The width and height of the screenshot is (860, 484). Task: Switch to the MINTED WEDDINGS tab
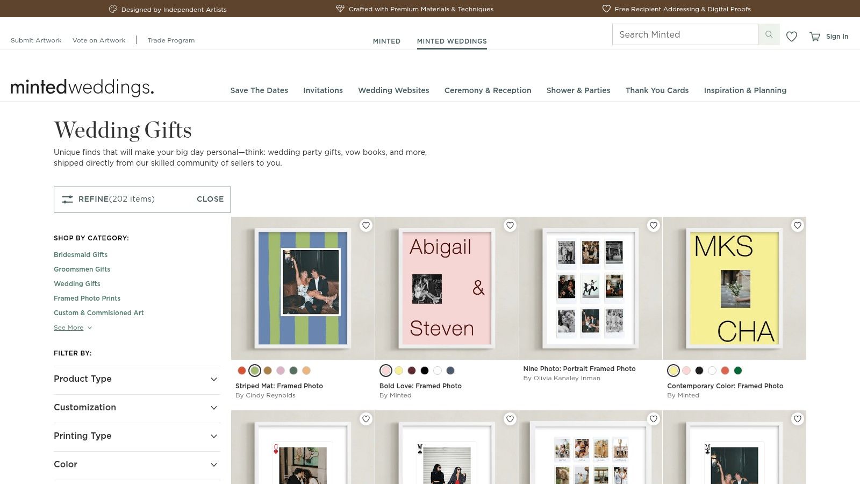point(451,41)
